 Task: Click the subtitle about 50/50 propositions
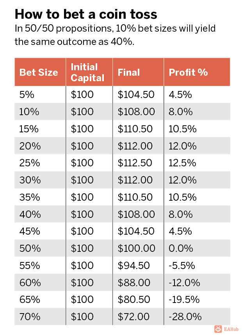tap(115, 35)
